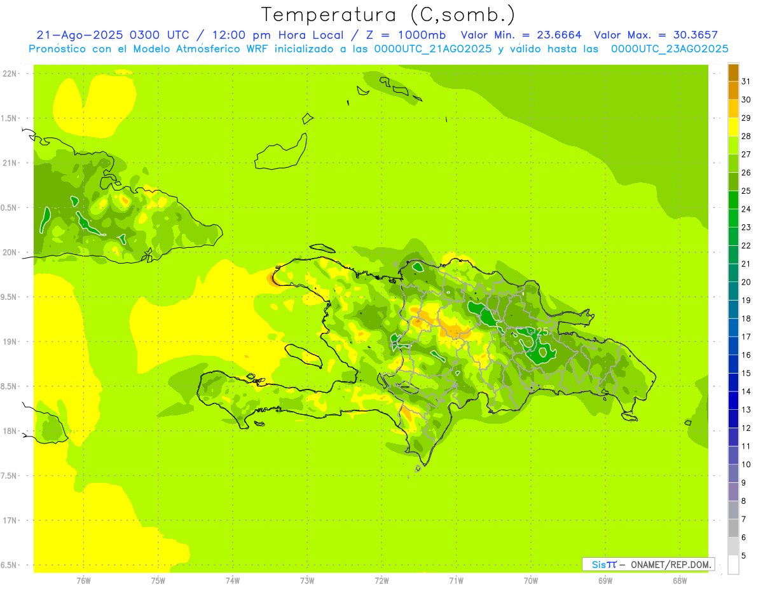The height and width of the screenshot is (589, 763).
Task: Click the white '25' contour label on the map
Action: coord(542,332)
